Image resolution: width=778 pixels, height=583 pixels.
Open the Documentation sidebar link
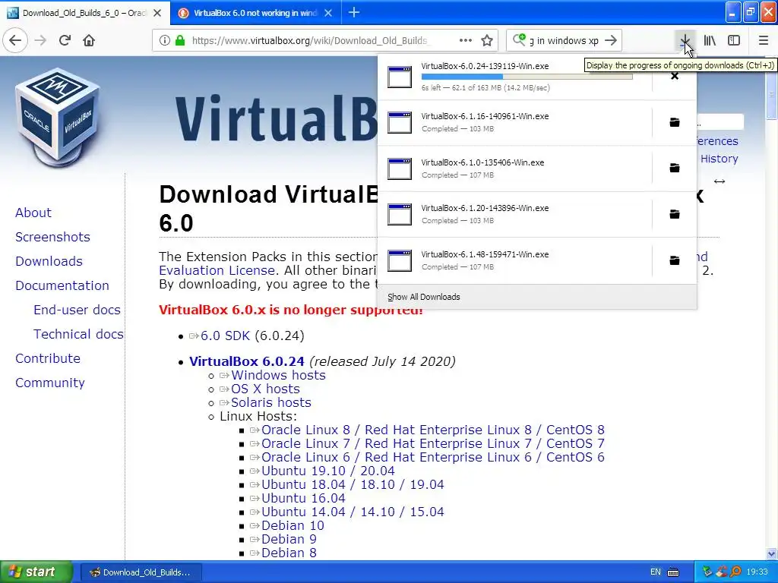click(62, 285)
